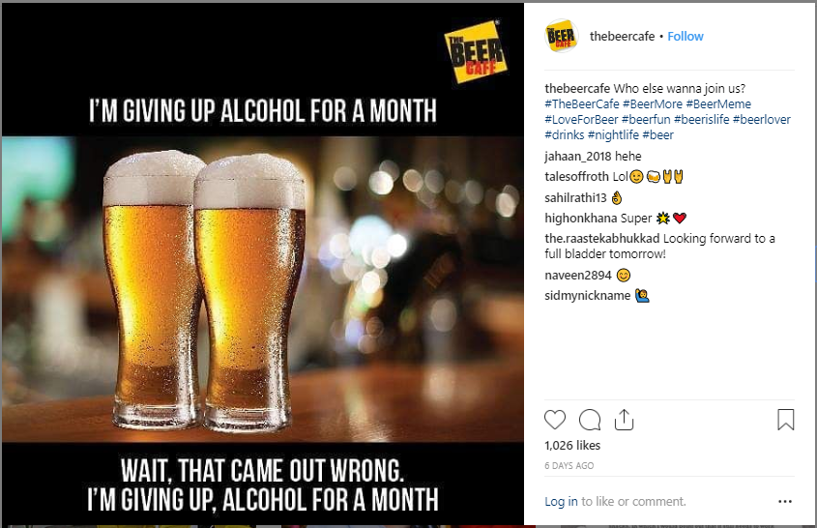View the 1,026 likes list
Image resolution: width=817 pixels, height=528 pixels.
pos(572,446)
